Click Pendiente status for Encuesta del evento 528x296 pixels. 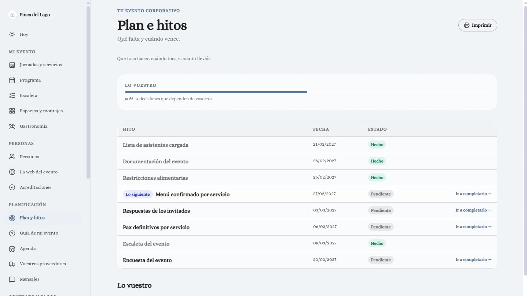381,260
